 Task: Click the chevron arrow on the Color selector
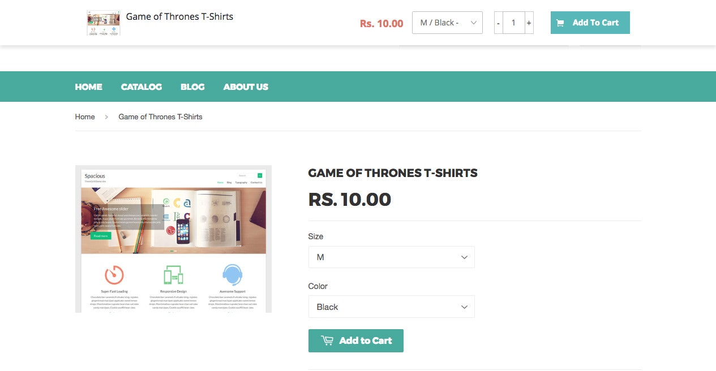click(x=464, y=307)
